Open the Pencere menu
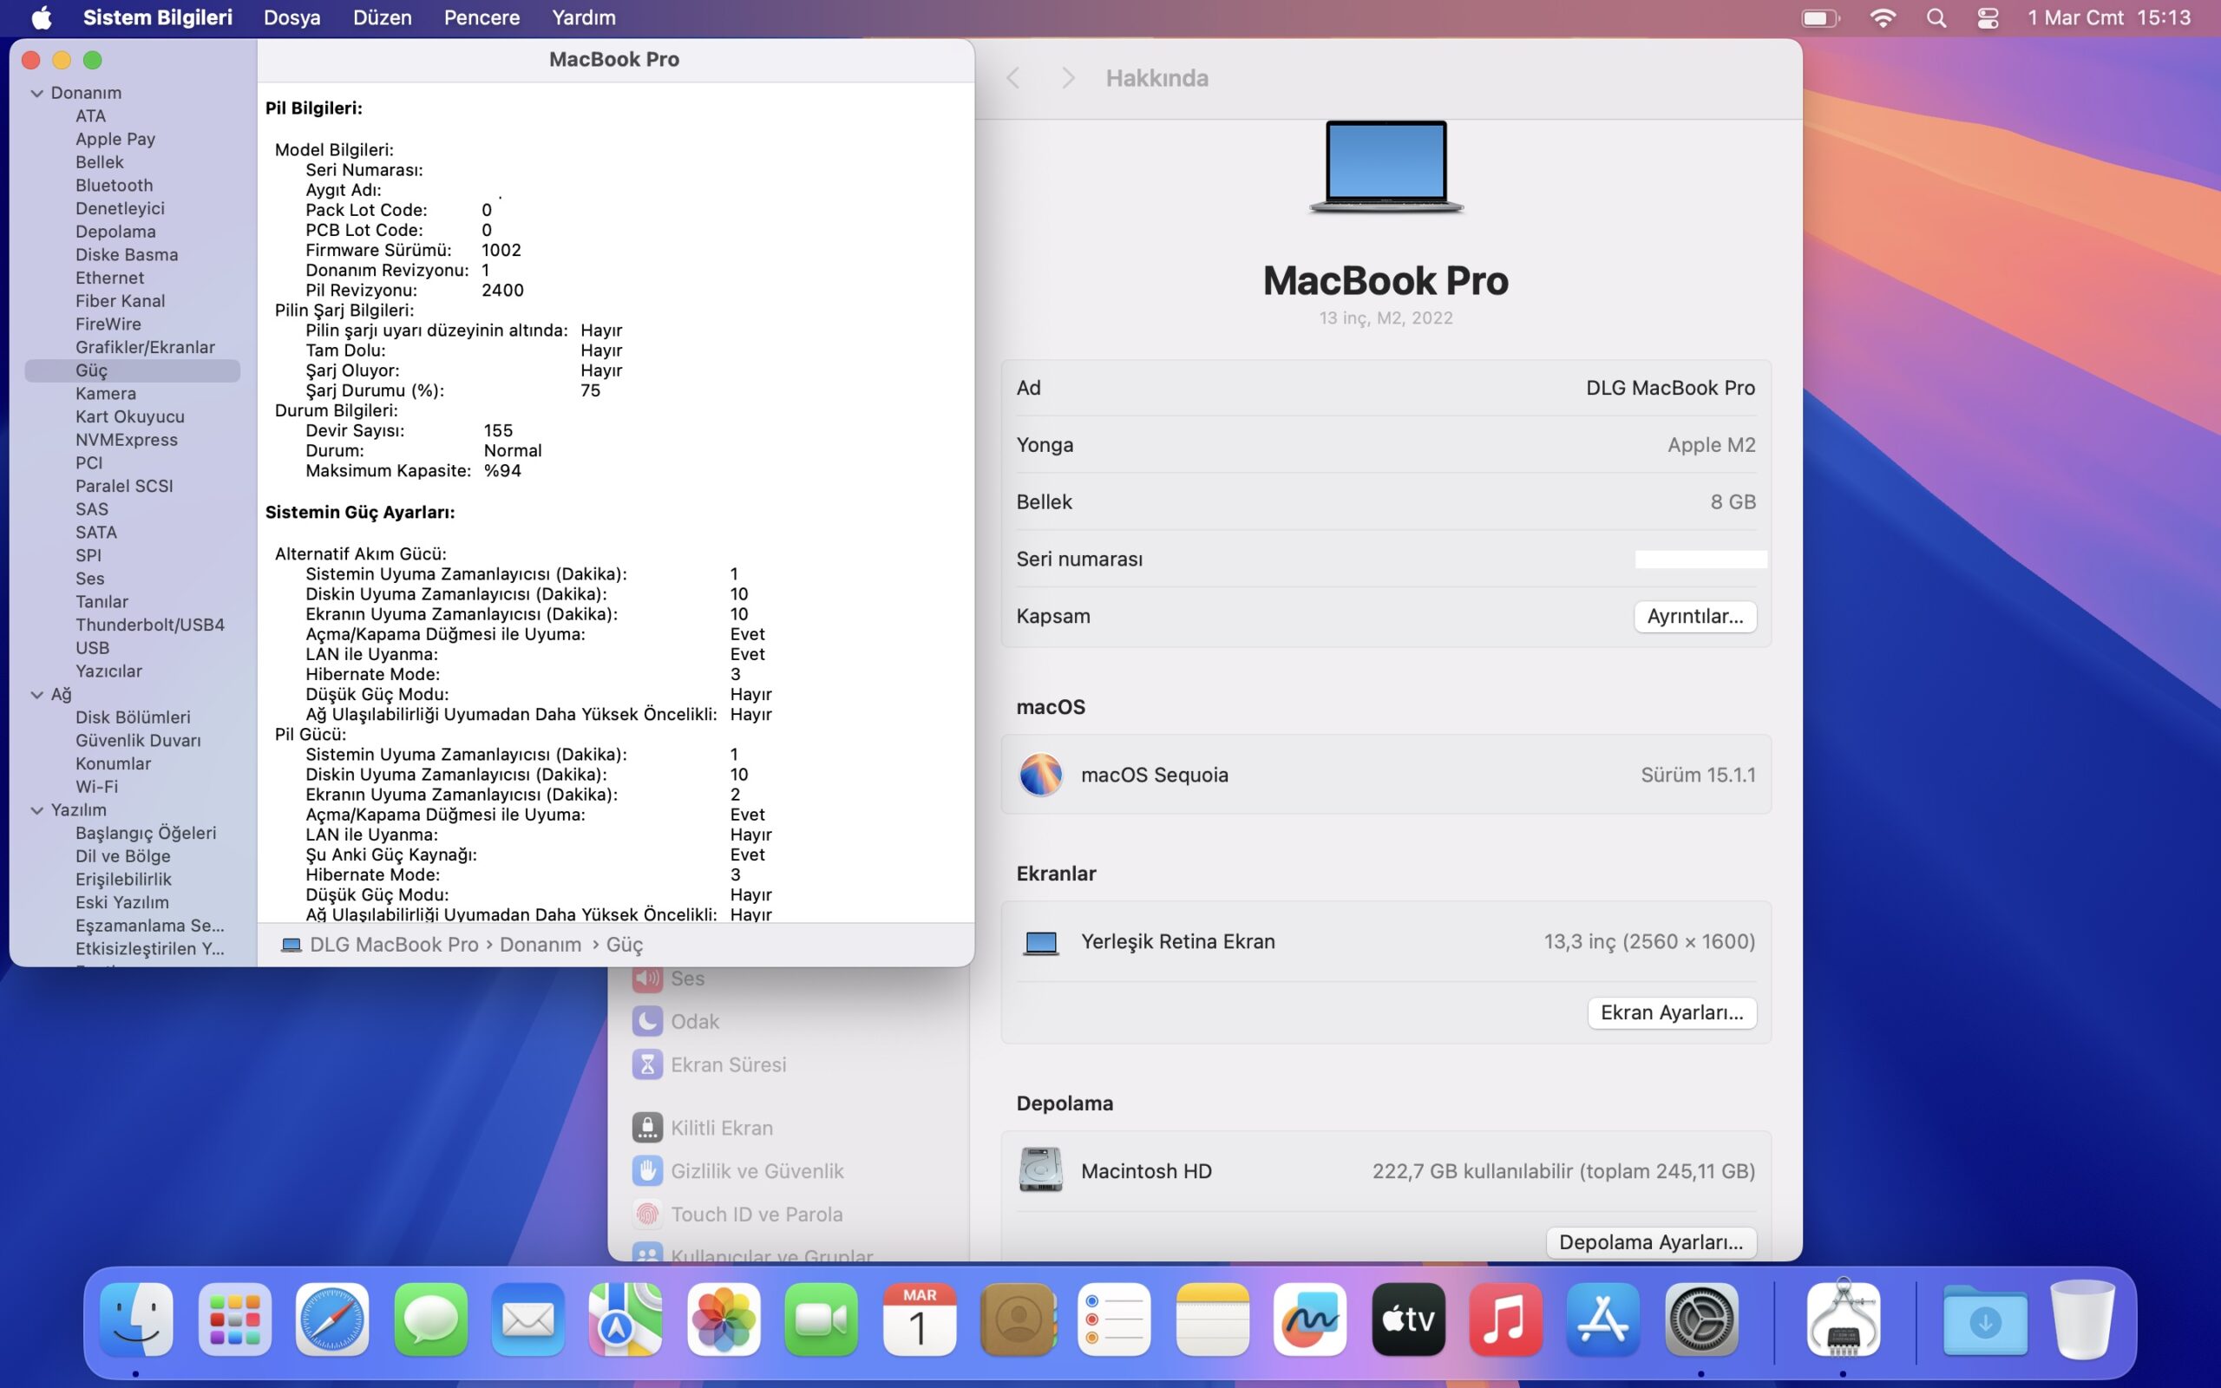Image resolution: width=2221 pixels, height=1388 pixels. (x=482, y=17)
